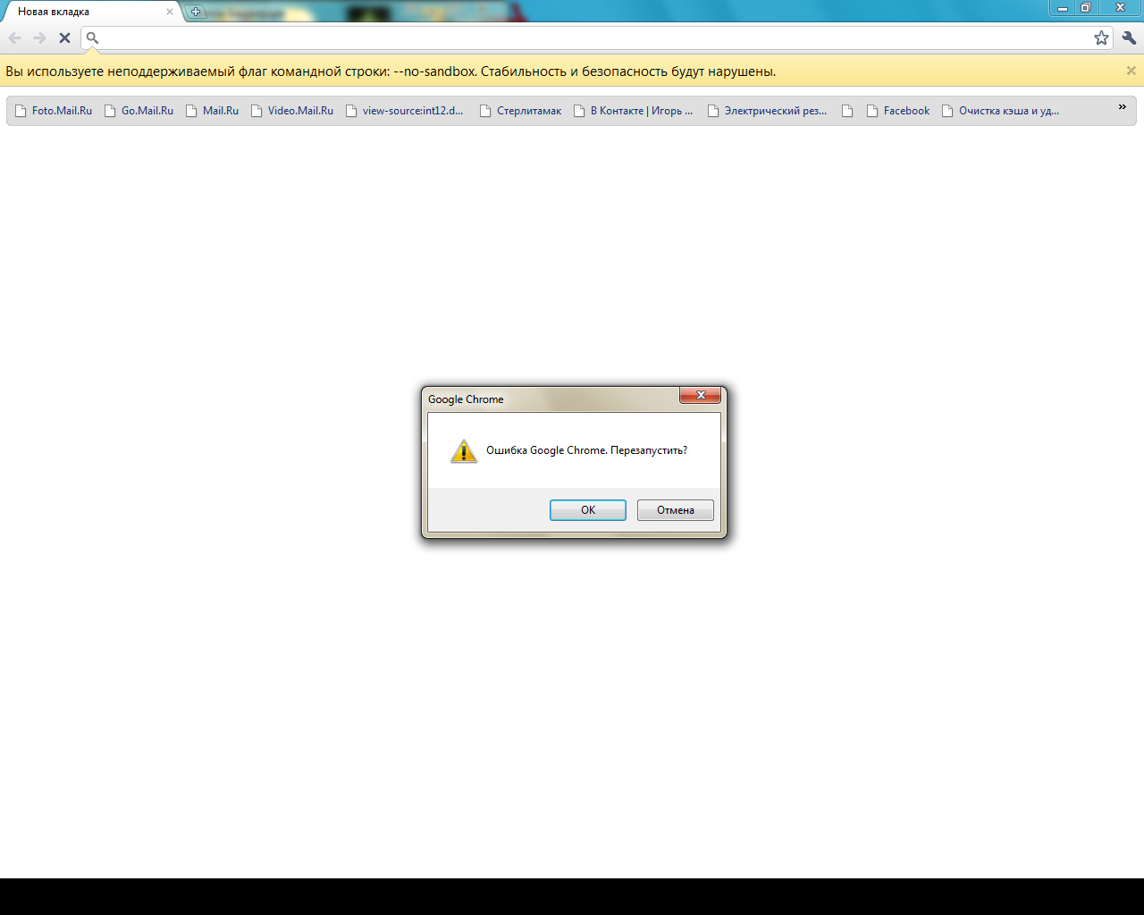
Task: Dismiss the yellow no-sandbox warning bar
Action: [x=1131, y=71]
